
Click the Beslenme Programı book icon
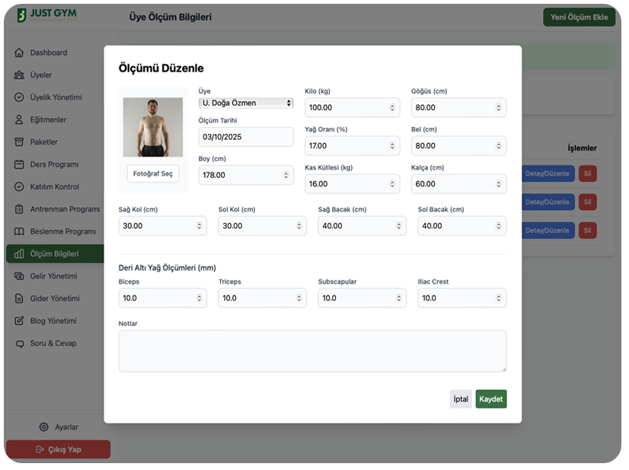(x=19, y=231)
